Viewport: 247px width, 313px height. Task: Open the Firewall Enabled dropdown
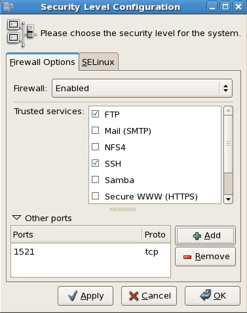pos(142,89)
